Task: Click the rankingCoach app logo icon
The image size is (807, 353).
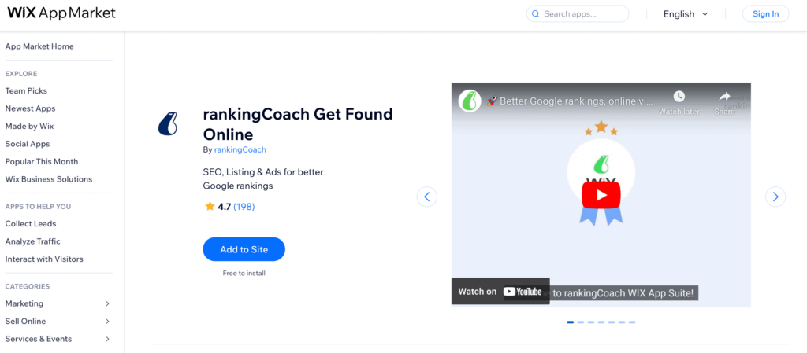Action: [x=167, y=123]
